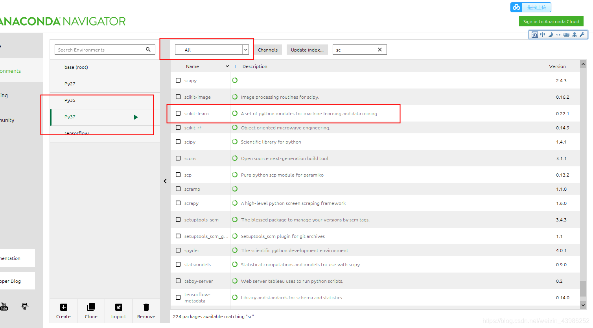The image size is (593, 328).
Task: Click the Baidu cloud drag-upload icon
Action: [x=516, y=7]
